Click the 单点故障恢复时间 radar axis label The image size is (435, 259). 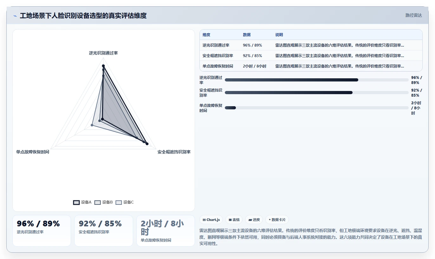pos(33,152)
